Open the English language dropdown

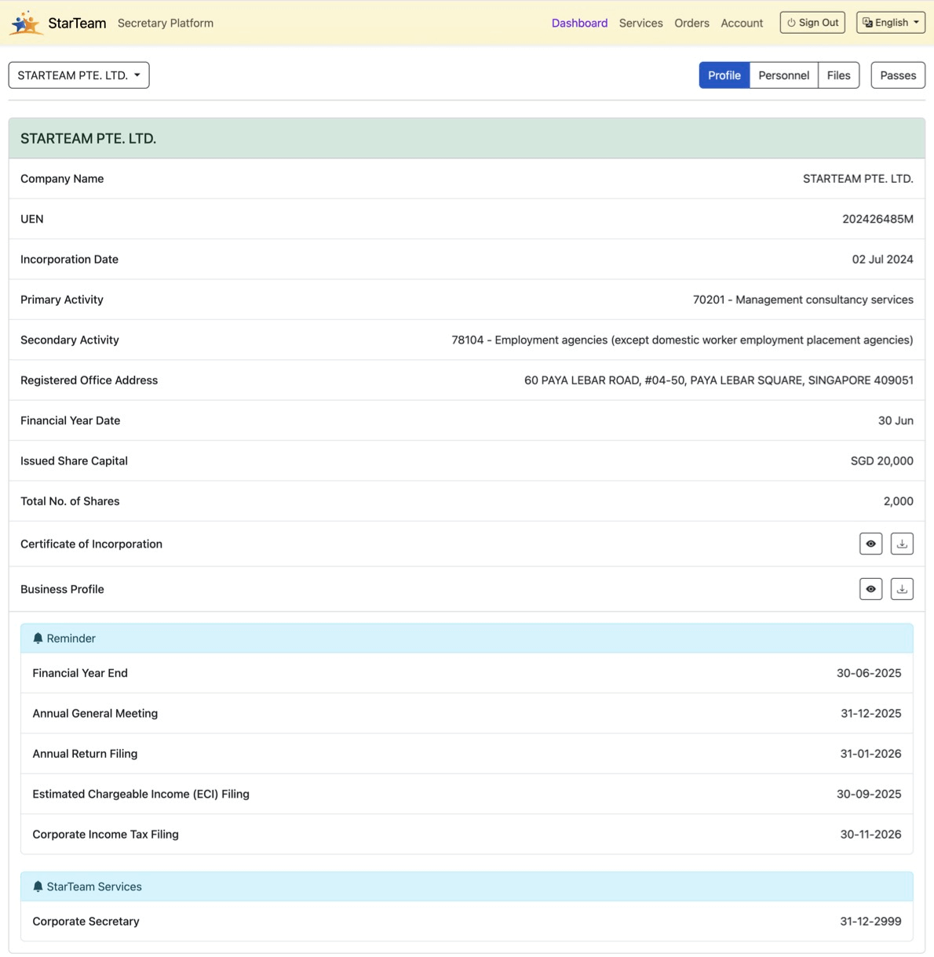tap(890, 23)
